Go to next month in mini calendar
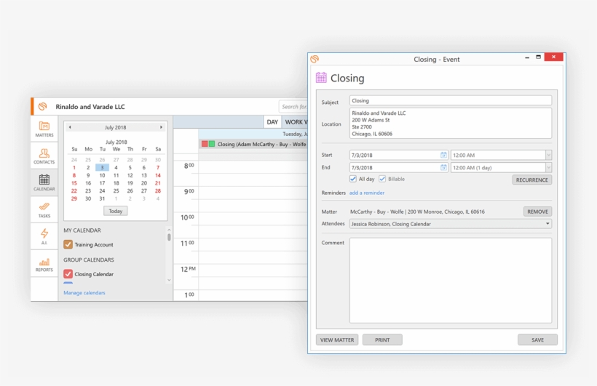The height and width of the screenshot is (386, 597). pos(161,127)
